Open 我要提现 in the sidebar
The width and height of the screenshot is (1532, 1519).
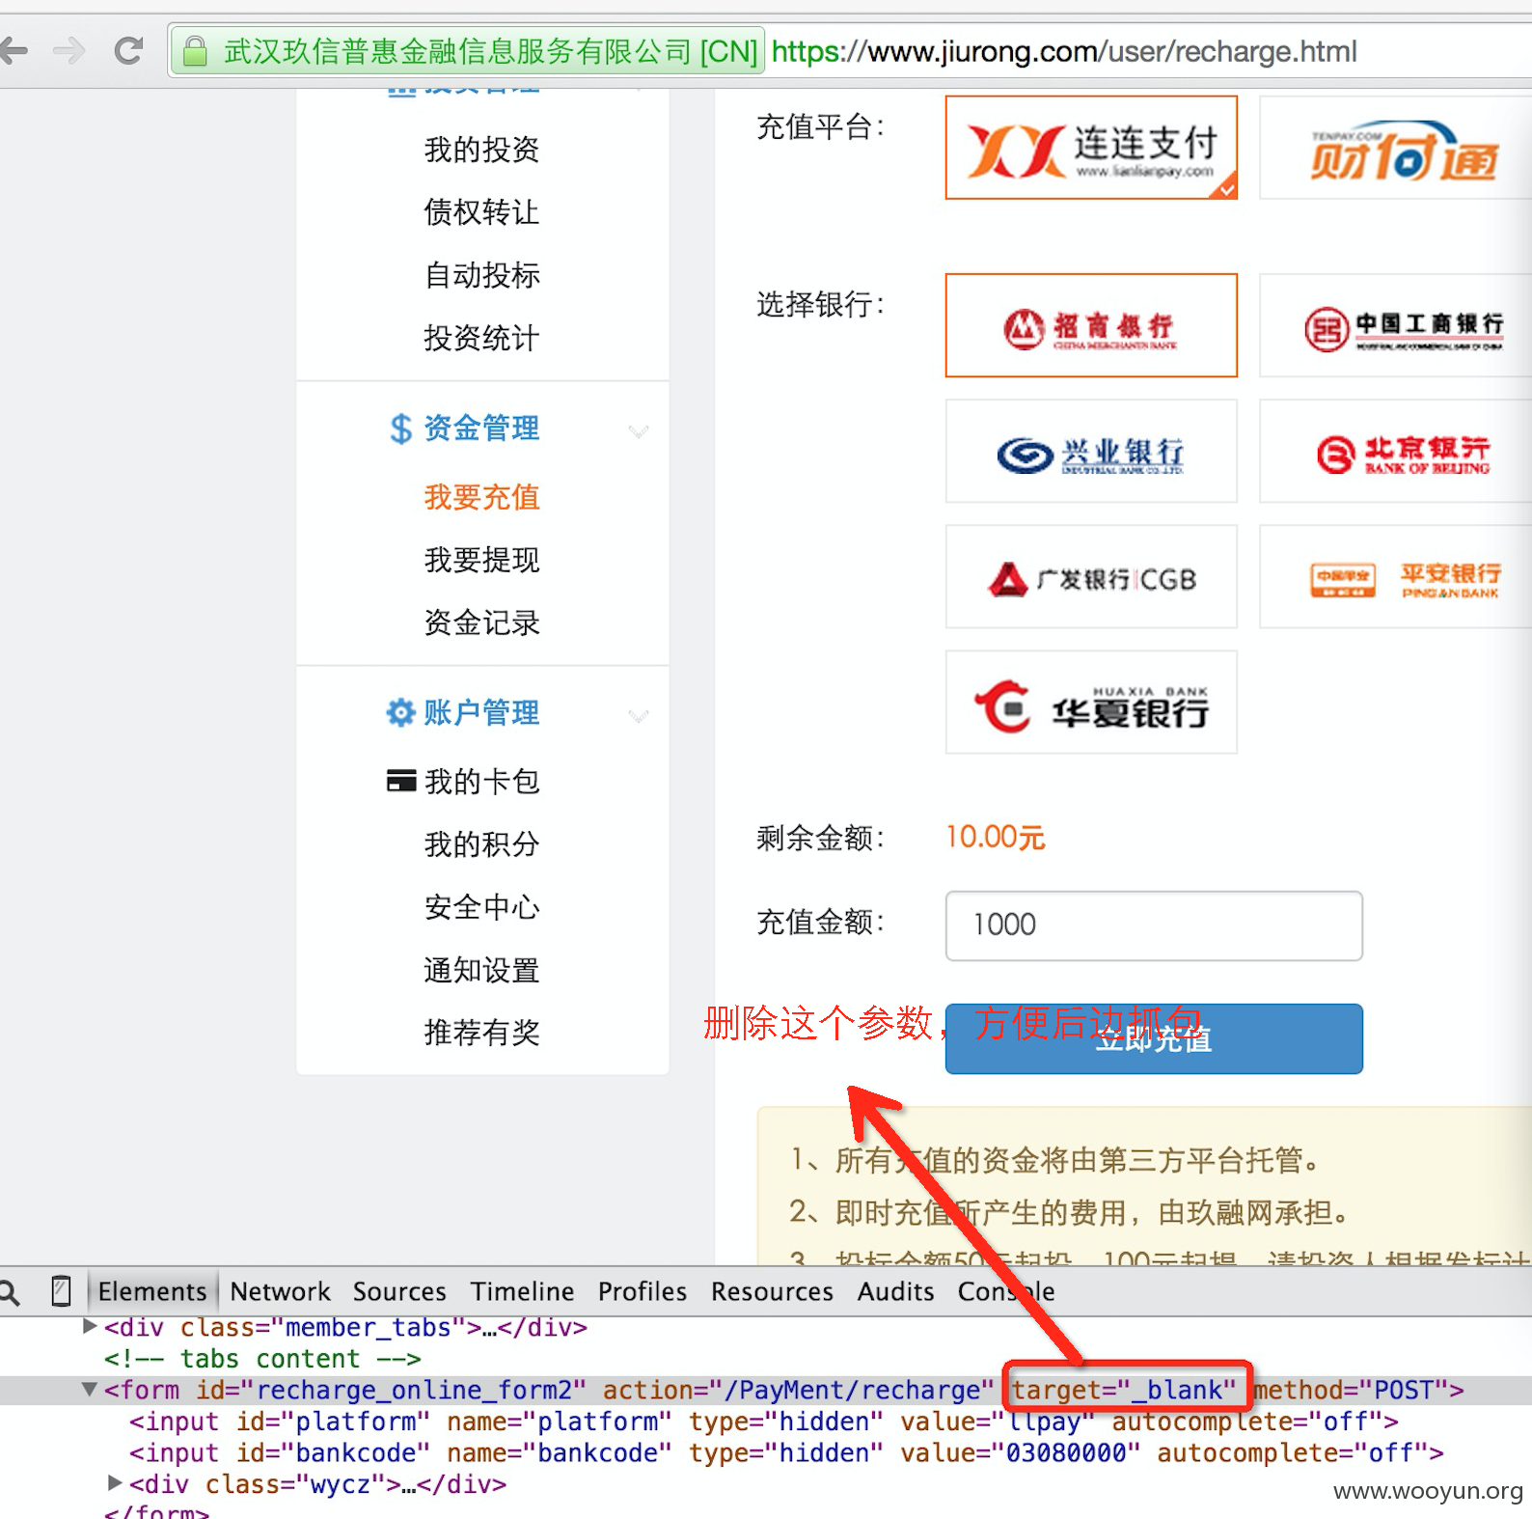[481, 560]
